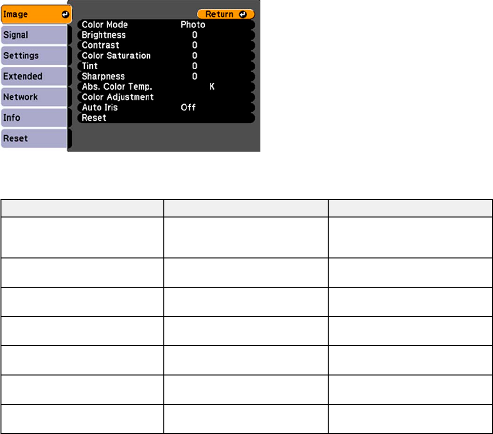Open Abs. Color Temp. setting
Image resolution: width=493 pixels, height=434 pixels.
click(x=166, y=87)
